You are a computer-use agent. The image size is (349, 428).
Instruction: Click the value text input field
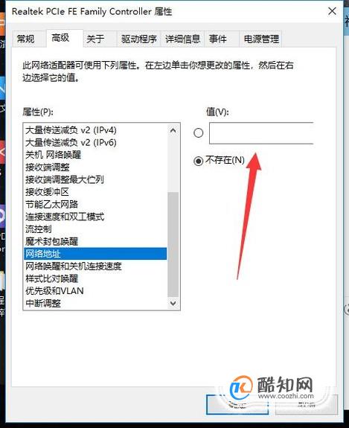(x=261, y=133)
